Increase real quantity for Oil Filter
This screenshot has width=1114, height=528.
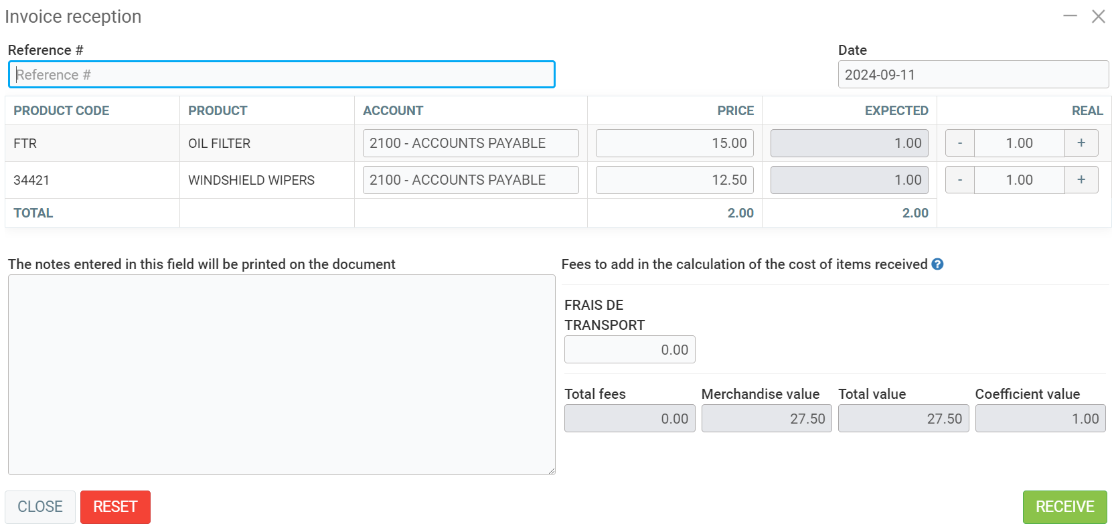[1081, 143]
